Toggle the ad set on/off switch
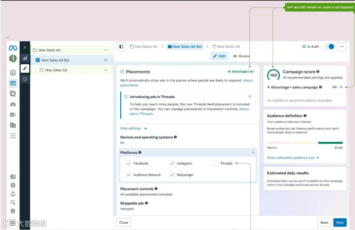The image size is (355, 230). pos(329,47)
